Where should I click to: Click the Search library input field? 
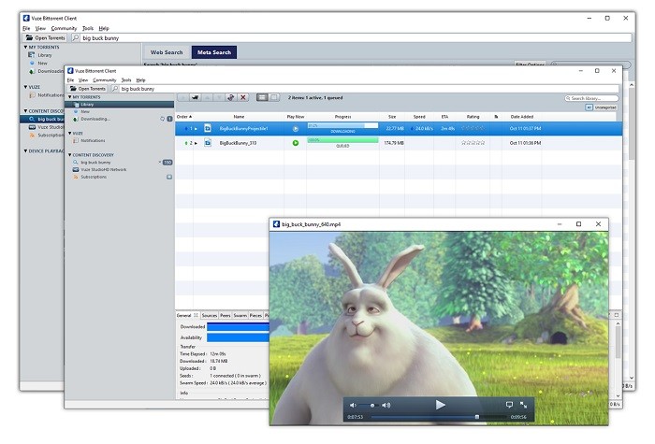(592, 98)
